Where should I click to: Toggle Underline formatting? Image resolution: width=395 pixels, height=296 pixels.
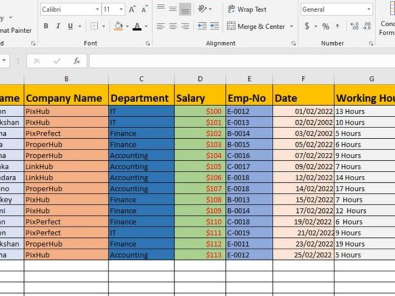point(70,26)
